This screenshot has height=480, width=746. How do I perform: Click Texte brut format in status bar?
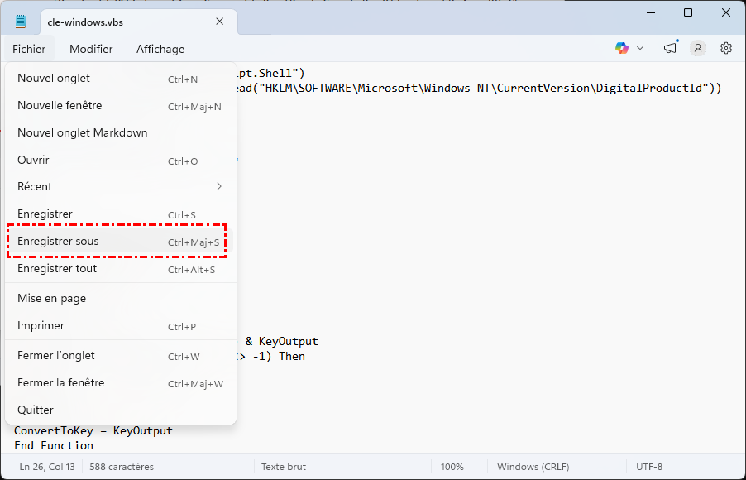coord(284,467)
